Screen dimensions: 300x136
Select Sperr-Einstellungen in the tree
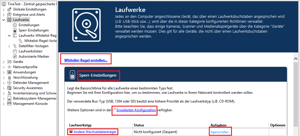[34, 30]
